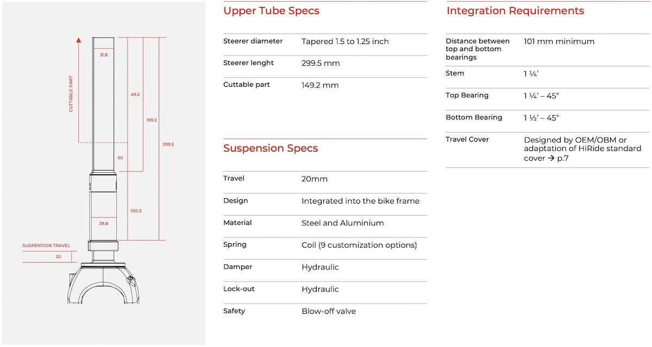Click the Bottom Bearing row label
Viewport: 652px width, 347px height.
pyautogui.click(x=474, y=117)
